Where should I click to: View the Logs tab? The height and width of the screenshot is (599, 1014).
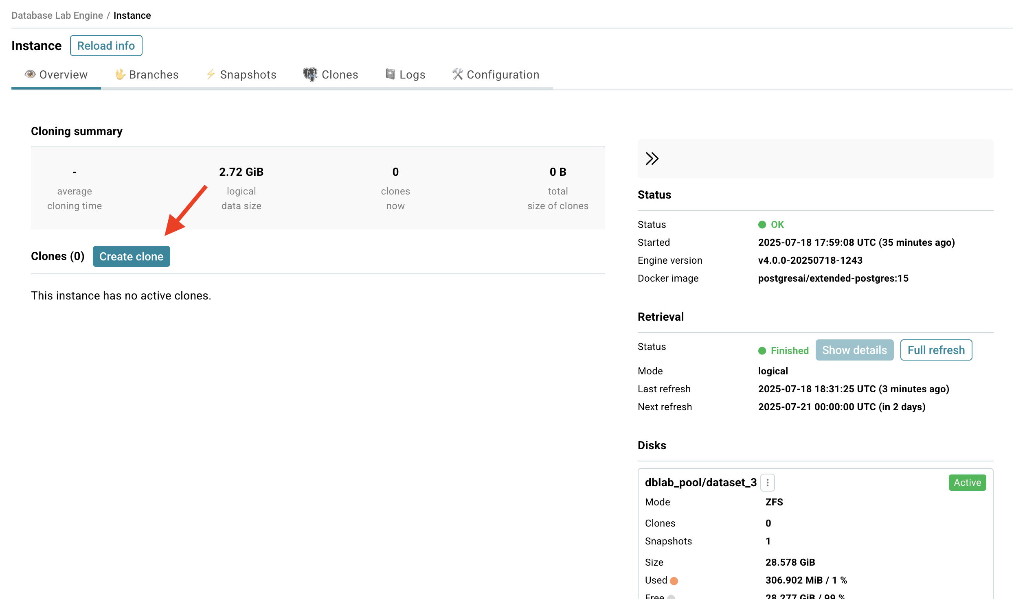[405, 75]
